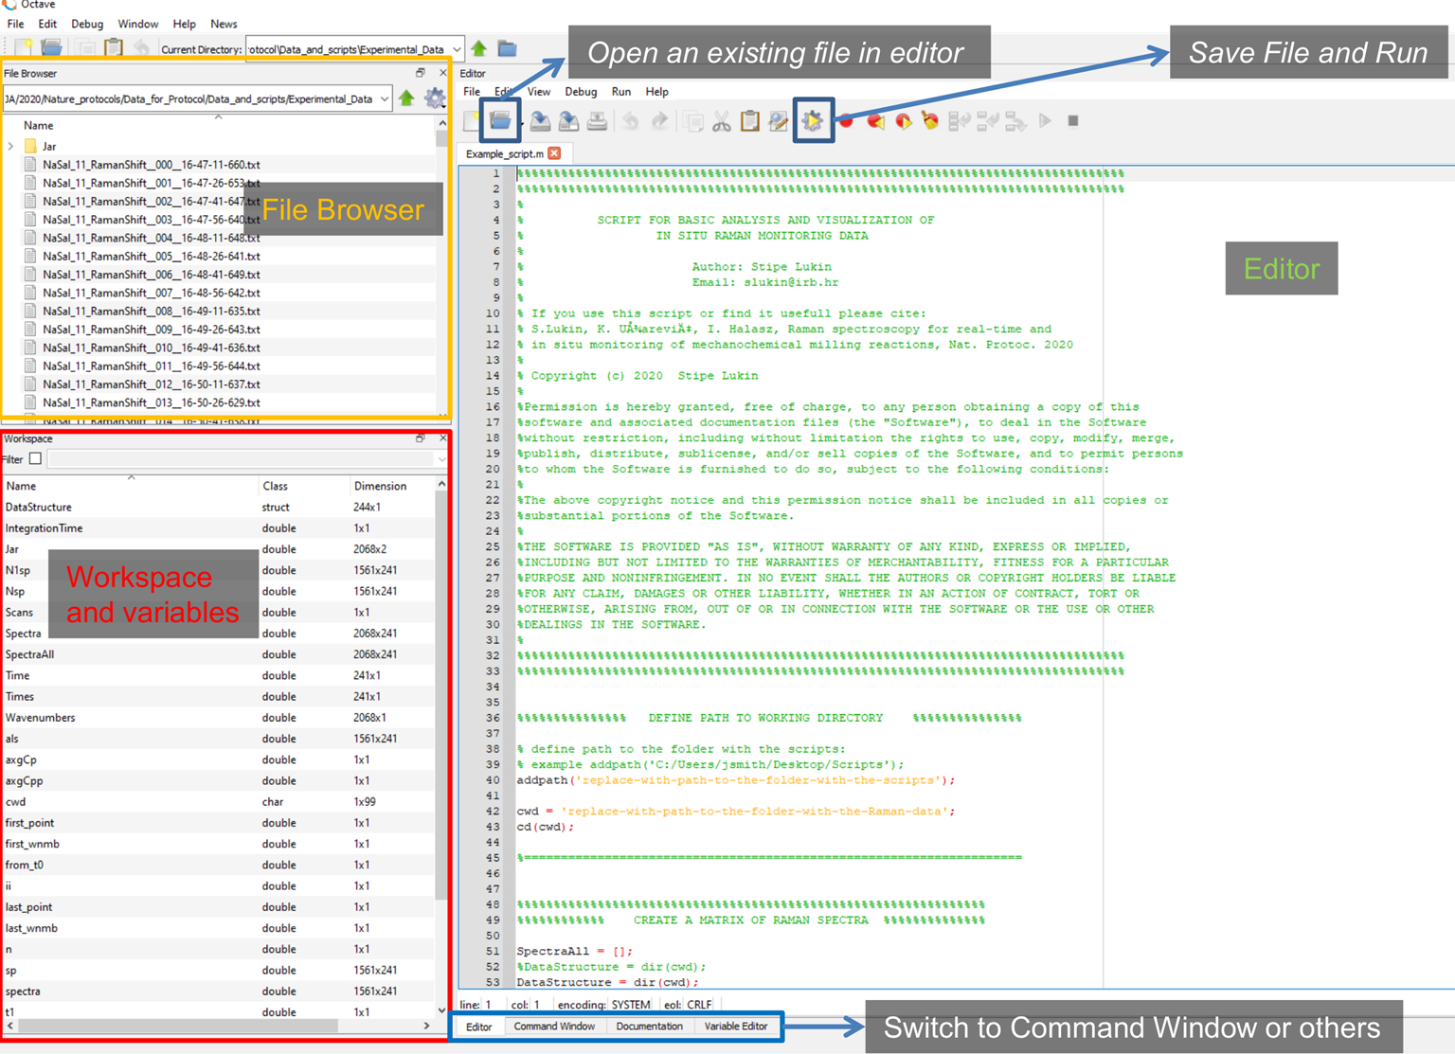Open File Browser path dropdown
The width and height of the screenshot is (1455, 1054).
click(385, 98)
